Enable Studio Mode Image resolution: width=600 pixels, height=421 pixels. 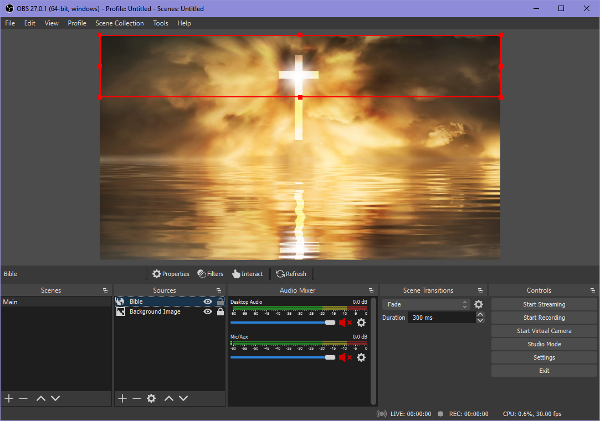[x=543, y=344]
